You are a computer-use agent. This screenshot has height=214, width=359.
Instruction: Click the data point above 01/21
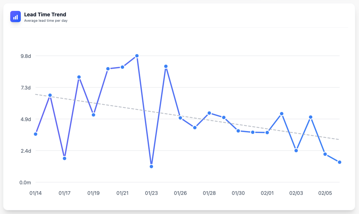click(122, 67)
